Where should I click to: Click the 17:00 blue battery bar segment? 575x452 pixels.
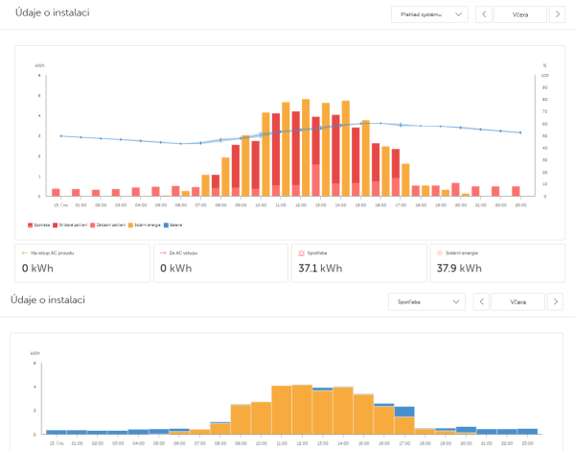tap(404, 412)
